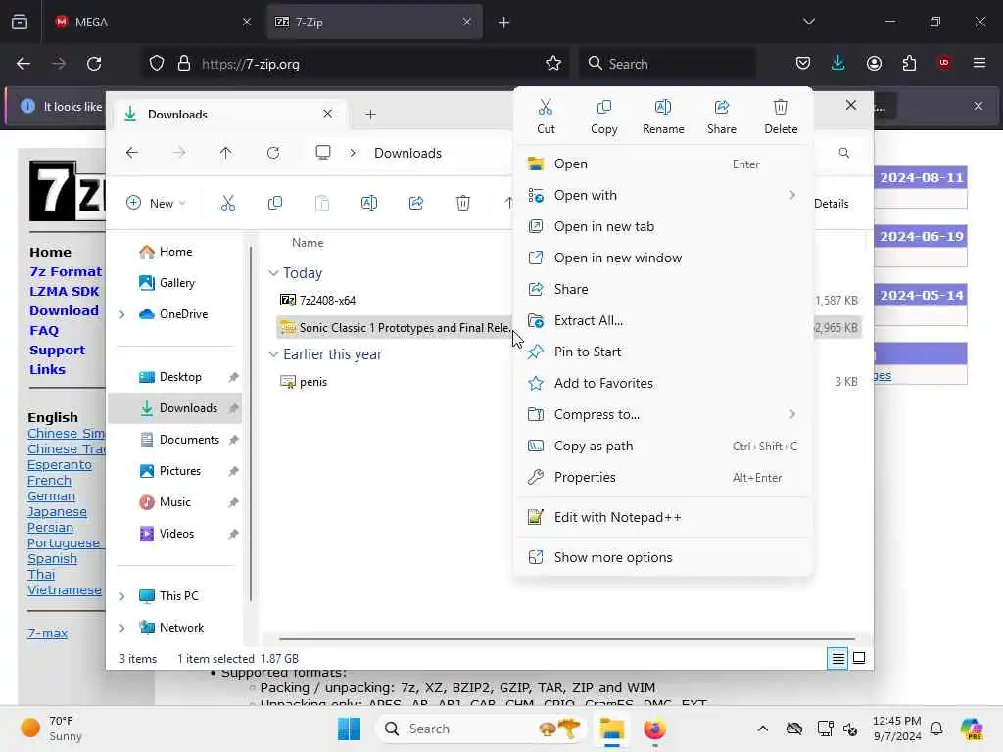Image resolution: width=1003 pixels, height=752 pixels.
Task: Open uBlock Origin extension icon
Action: (944, 63)
